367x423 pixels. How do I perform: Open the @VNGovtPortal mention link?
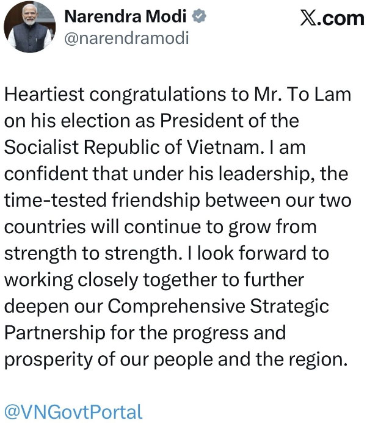point(73,411)
